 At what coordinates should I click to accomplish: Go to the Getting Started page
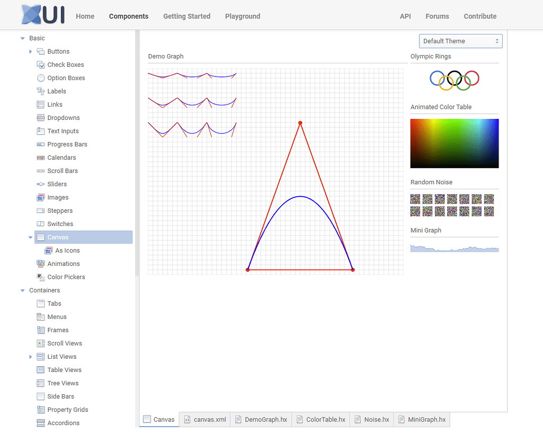click(x=187, y=16)
